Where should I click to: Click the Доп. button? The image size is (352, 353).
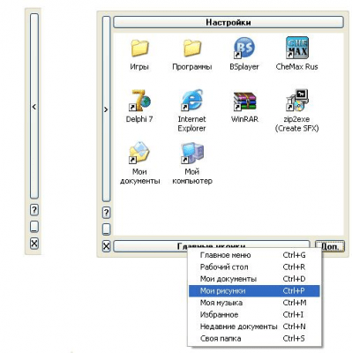(329, 246)
